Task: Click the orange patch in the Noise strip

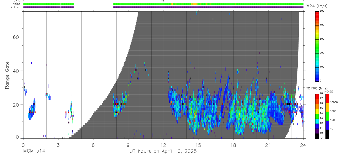Action: pos(194,4)
